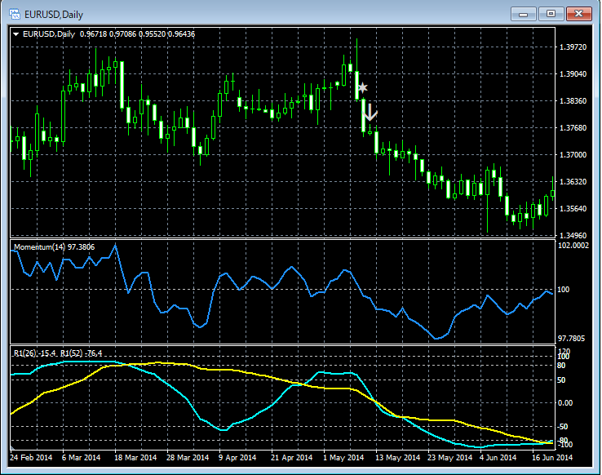Click the white star marker on chart
Viewport: 602px width, 475px height.
point(363,87)
